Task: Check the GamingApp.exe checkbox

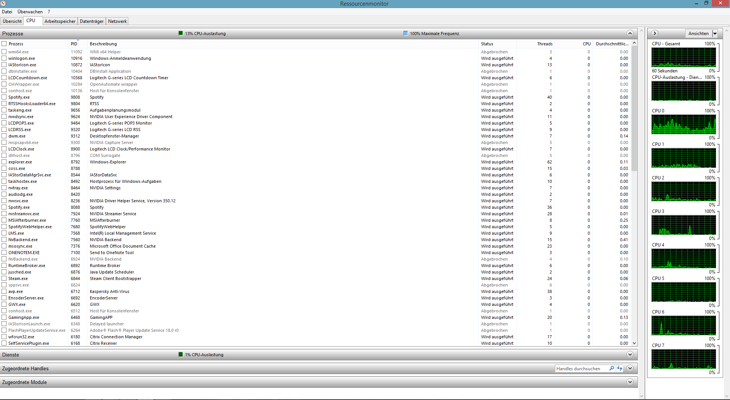Action: pos(4,317)
